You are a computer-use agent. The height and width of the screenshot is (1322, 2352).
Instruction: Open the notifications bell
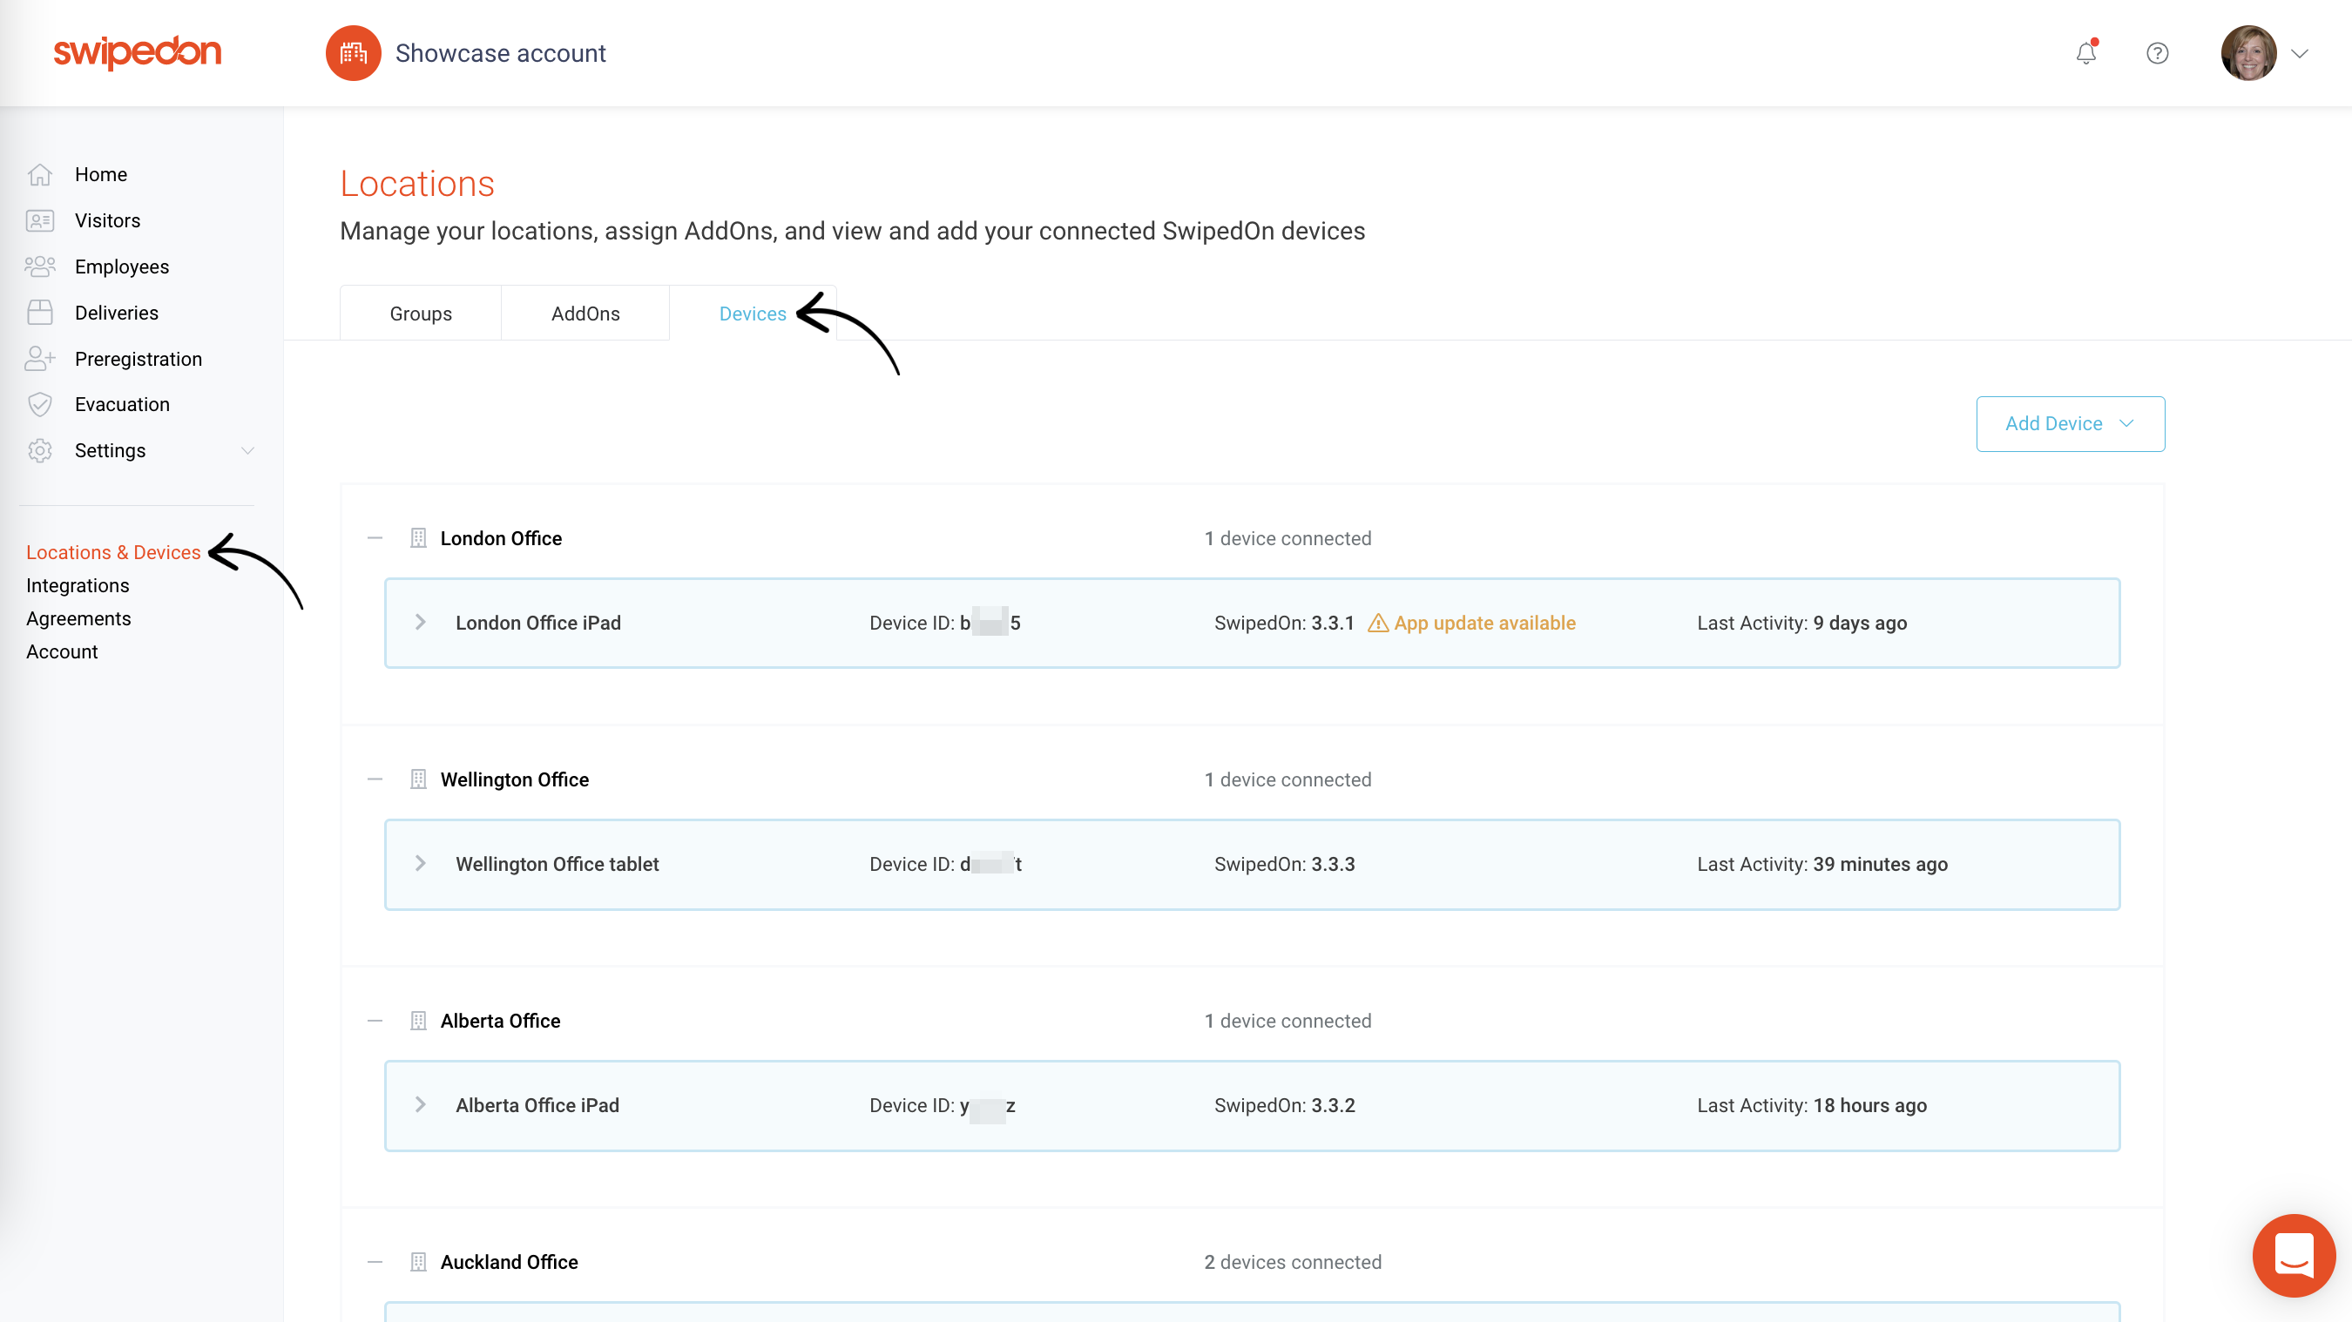2086,53
